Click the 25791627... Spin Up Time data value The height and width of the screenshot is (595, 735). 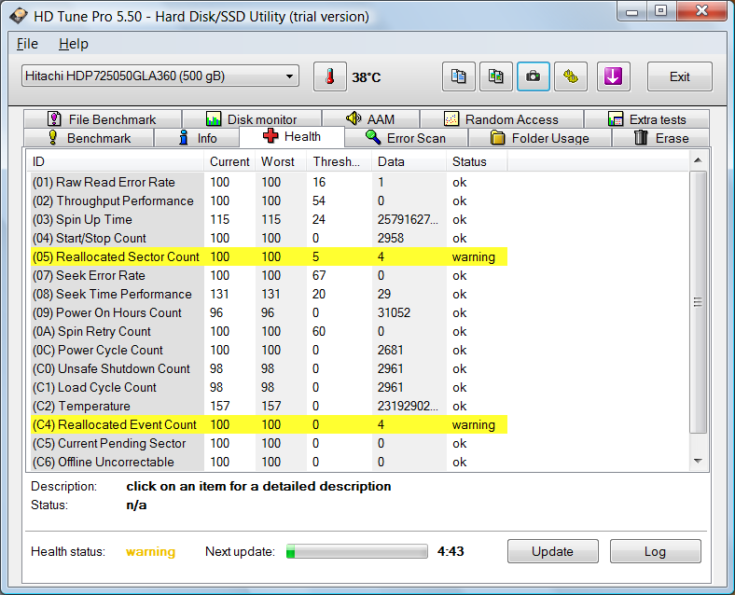coord(408,220)
